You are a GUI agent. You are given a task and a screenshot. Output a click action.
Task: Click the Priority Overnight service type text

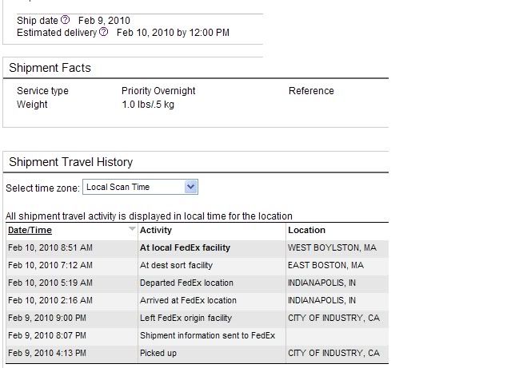pyautogui.click(x=158, y=91)
